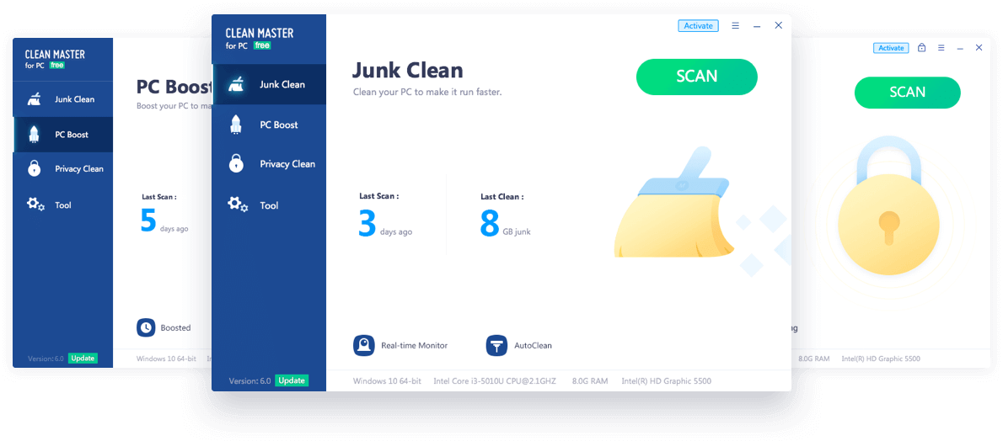Click the lock icon in right window title bar
Viewport: 1003px width, 441px height.
(922, 47)
